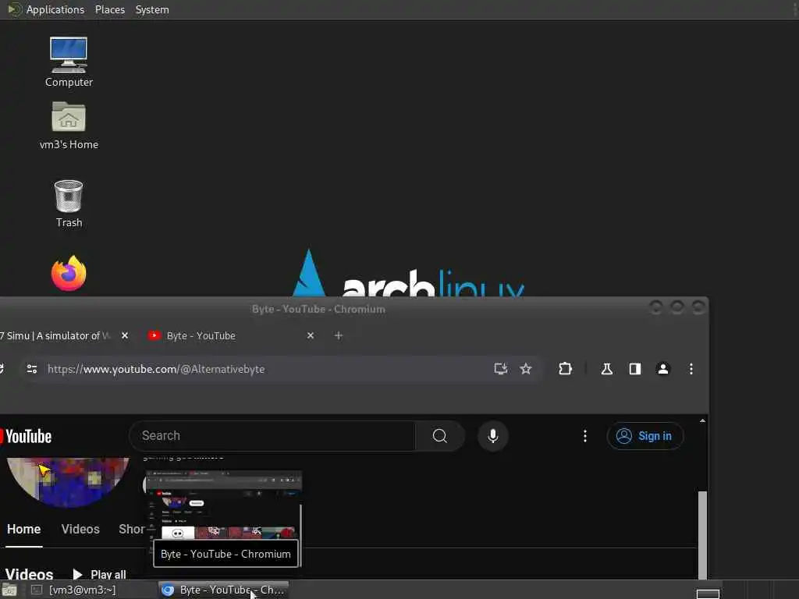Open YouTube settings three-dot menu
Screen dimensions: 799x599
pos(585,436)
